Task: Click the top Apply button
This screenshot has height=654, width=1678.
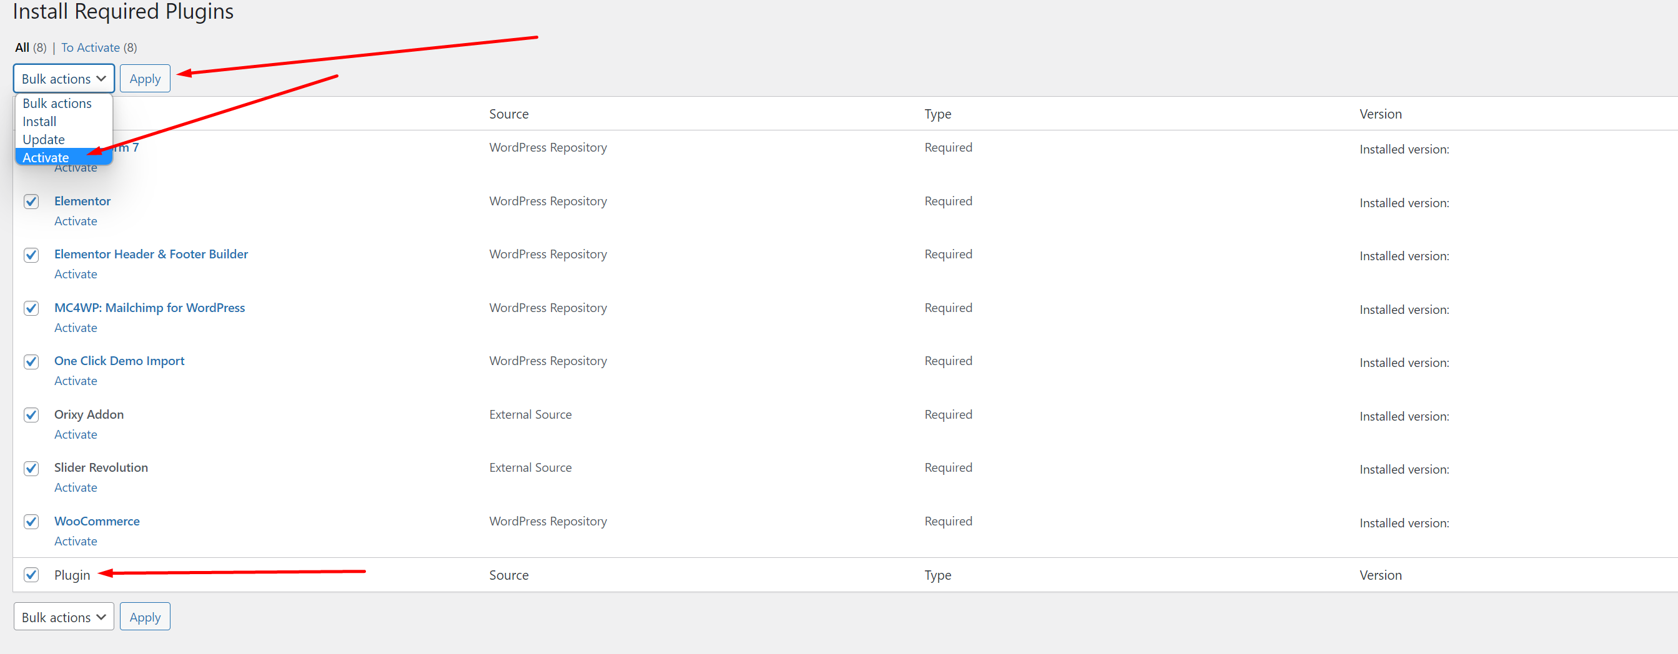Action: coord(145,79)
